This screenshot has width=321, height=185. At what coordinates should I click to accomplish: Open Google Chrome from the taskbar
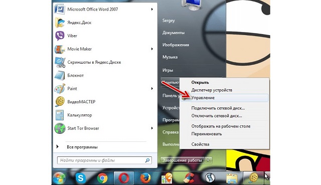point(102,178)
